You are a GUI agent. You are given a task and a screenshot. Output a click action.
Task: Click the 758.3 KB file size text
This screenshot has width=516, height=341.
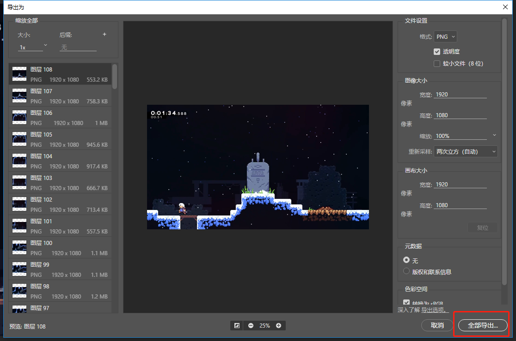click(x=97, y=101)
